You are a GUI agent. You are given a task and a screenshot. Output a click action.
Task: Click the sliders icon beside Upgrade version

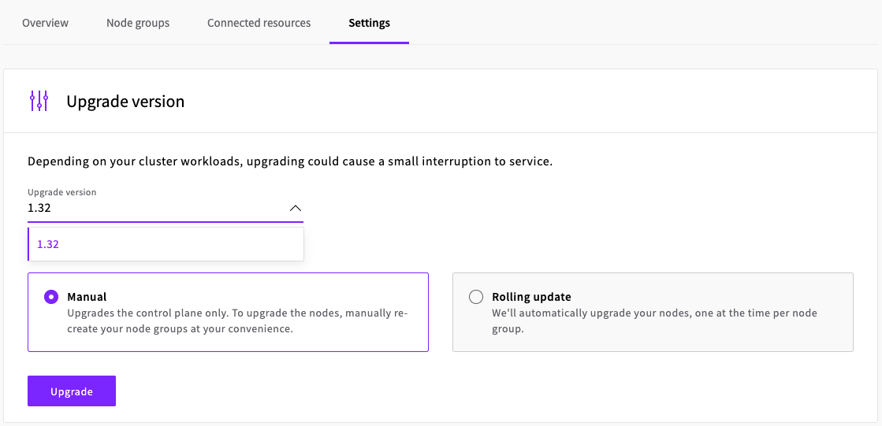[39, 101]
